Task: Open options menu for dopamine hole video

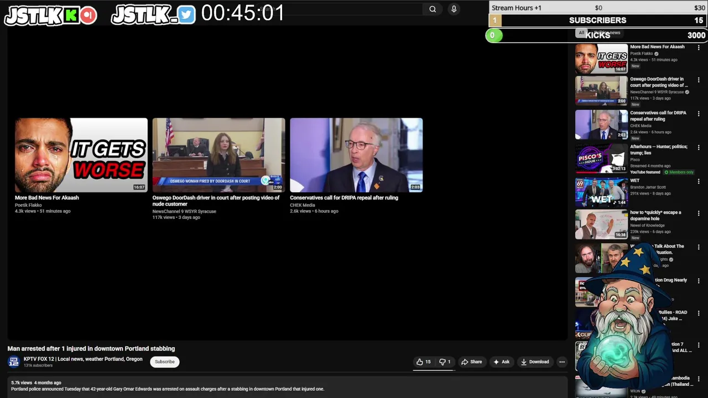Action: click(x=699, y=213)
